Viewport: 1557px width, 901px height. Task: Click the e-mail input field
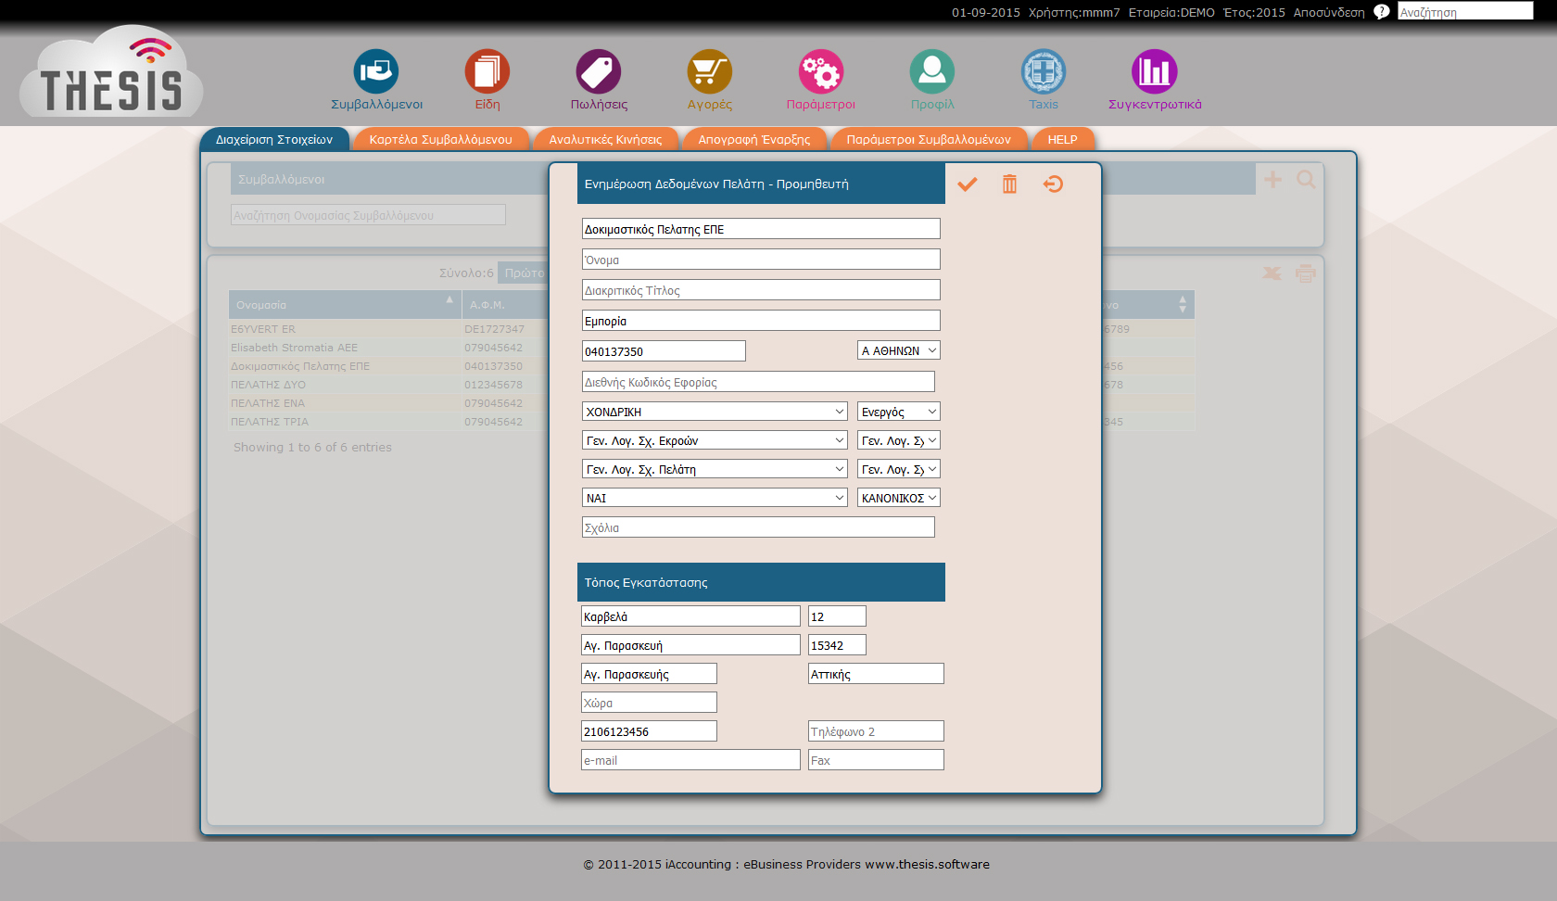click(x=690, y=760)
